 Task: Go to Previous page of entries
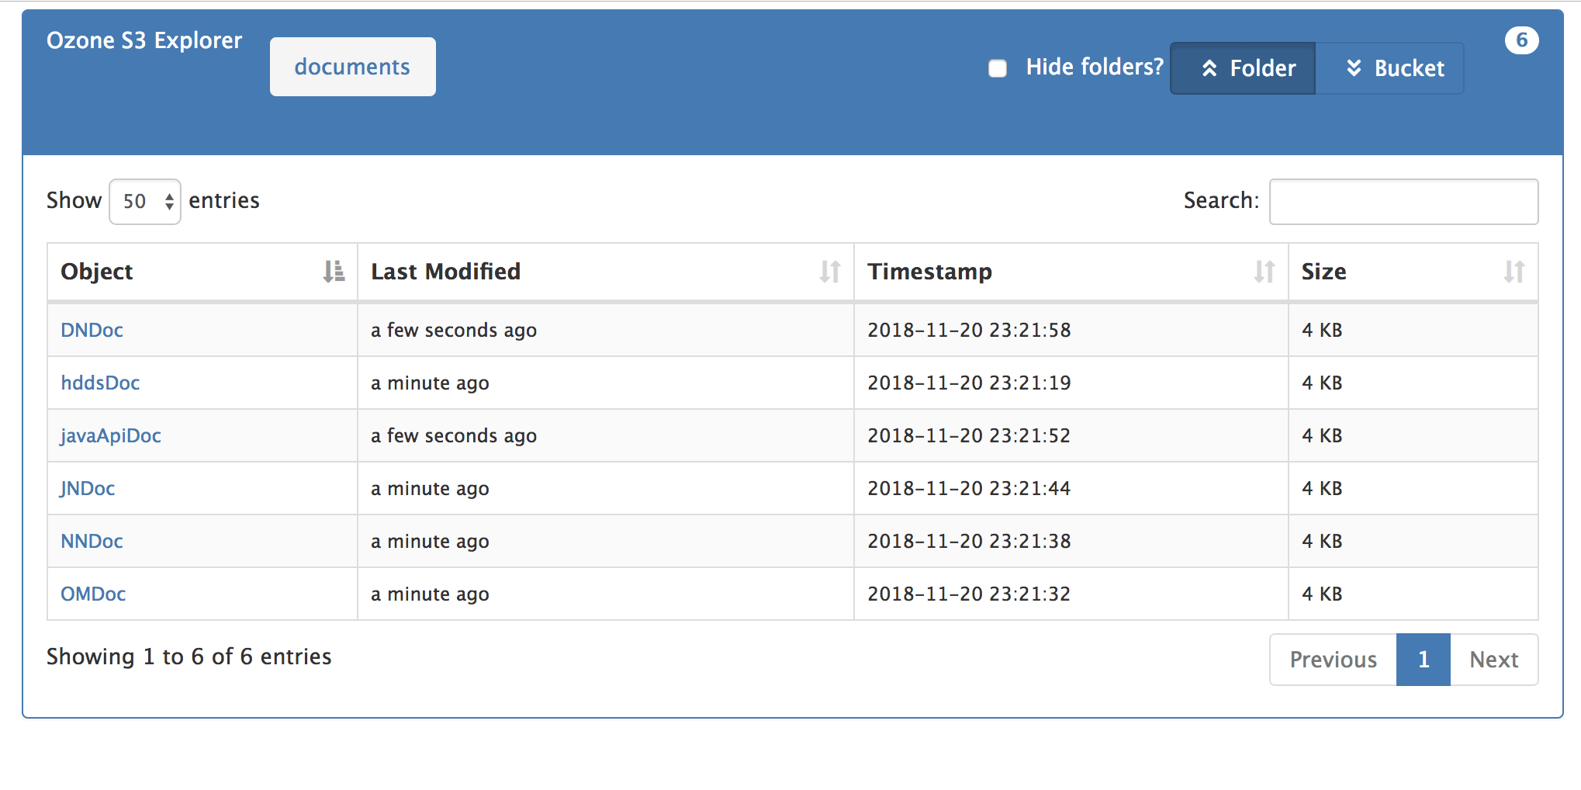(x=1333, y=660)
